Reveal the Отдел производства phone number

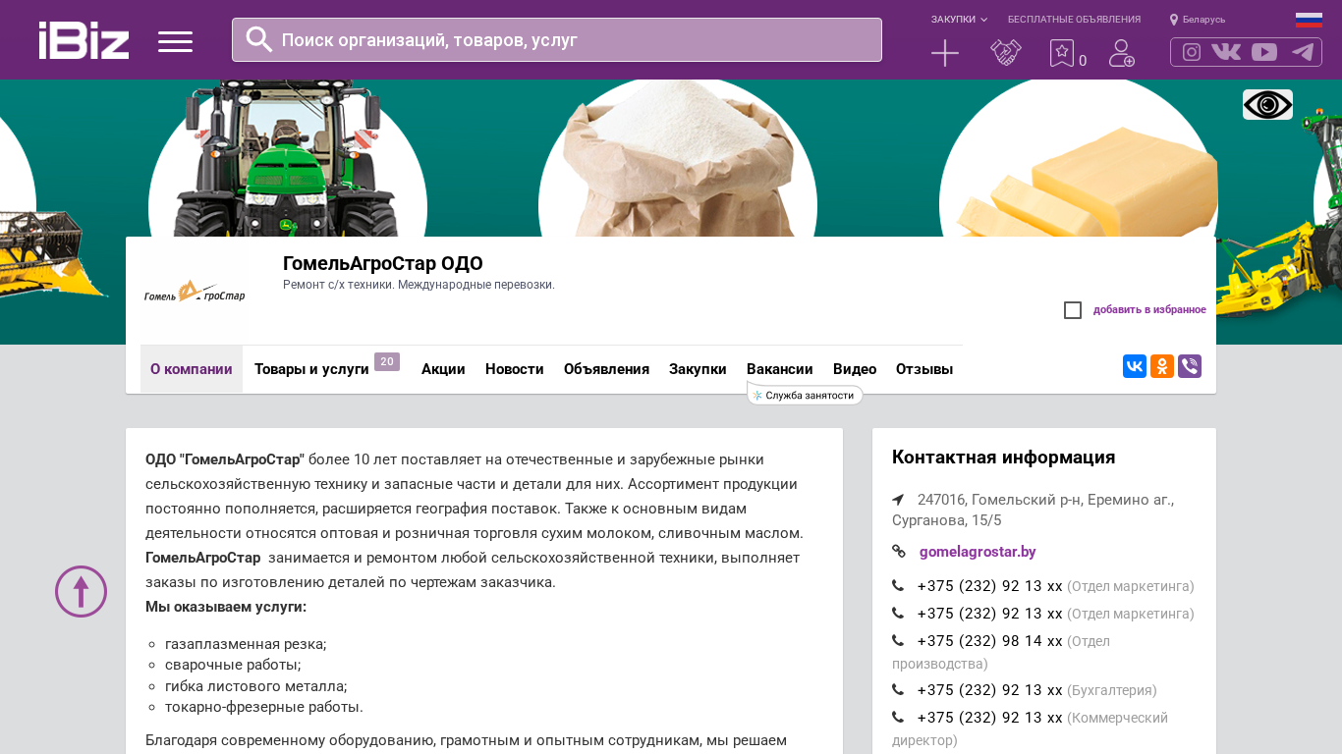[989, 641]
